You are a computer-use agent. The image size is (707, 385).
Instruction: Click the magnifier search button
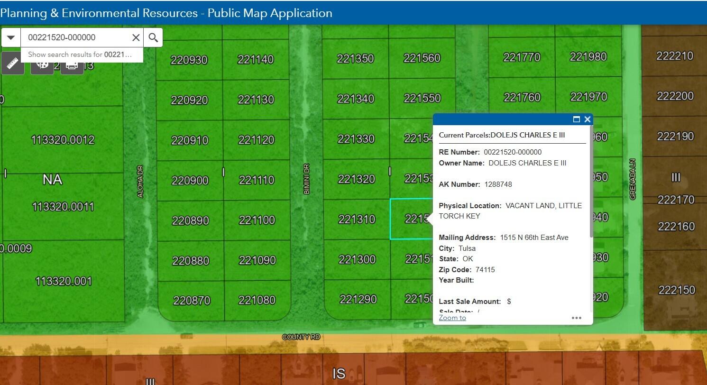[153, 37]
